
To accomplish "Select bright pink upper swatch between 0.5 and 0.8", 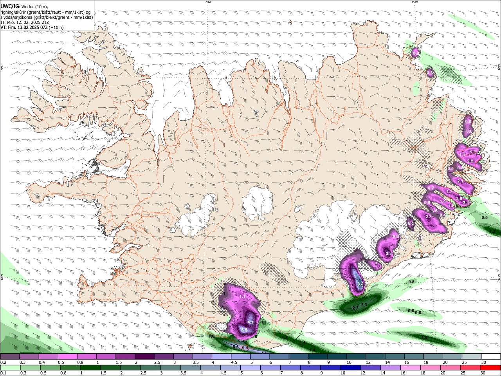I will (68, 356).
